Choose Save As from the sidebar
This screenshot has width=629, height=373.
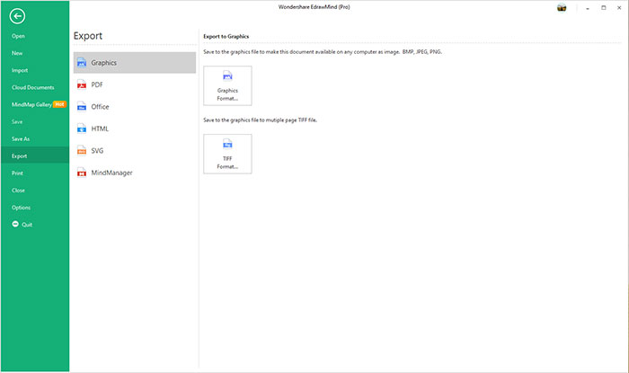click(x=21, y=138)
